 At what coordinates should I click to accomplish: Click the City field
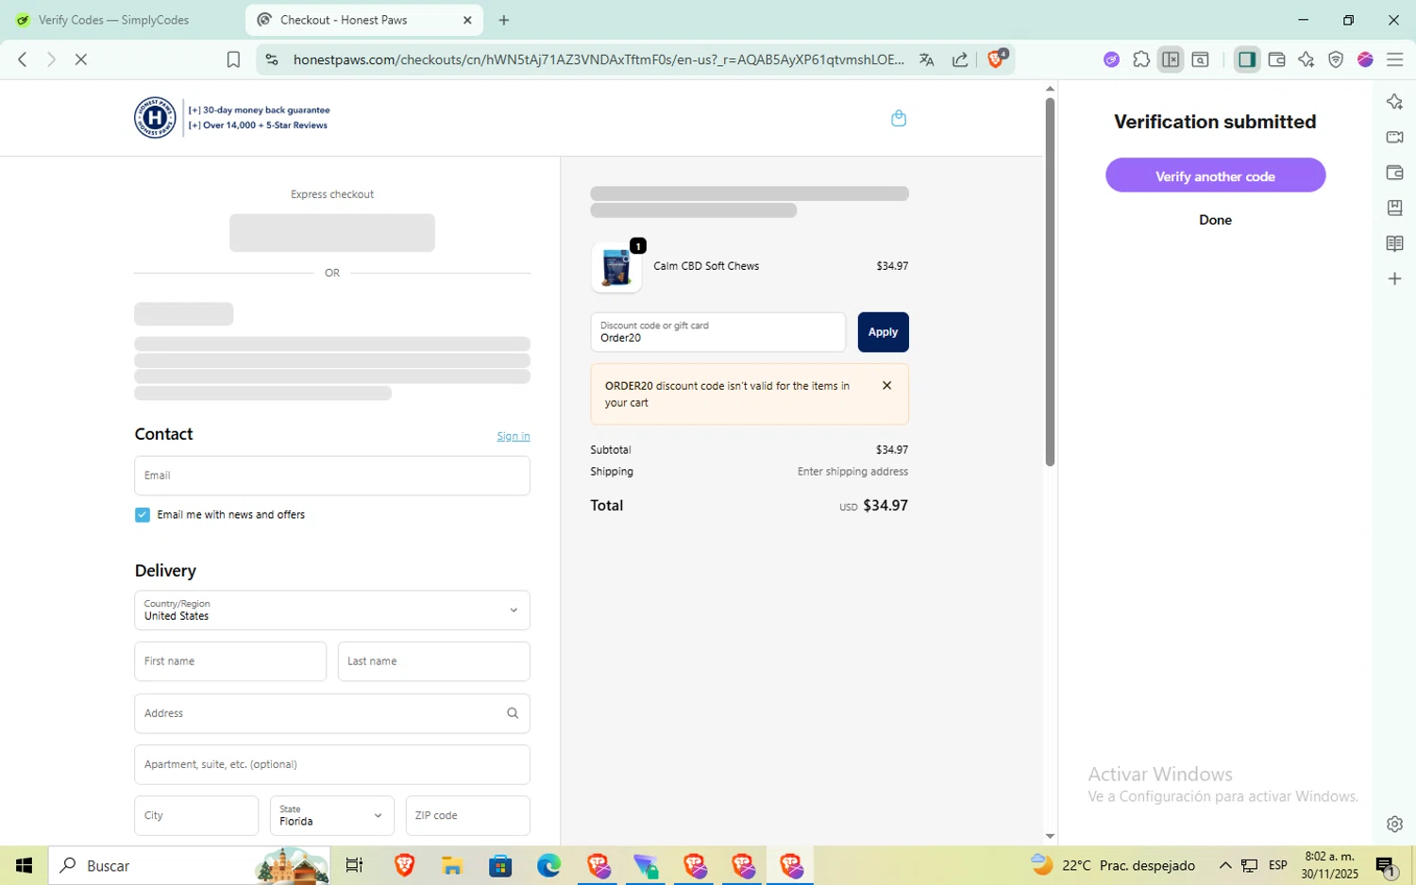click(196, 815)
